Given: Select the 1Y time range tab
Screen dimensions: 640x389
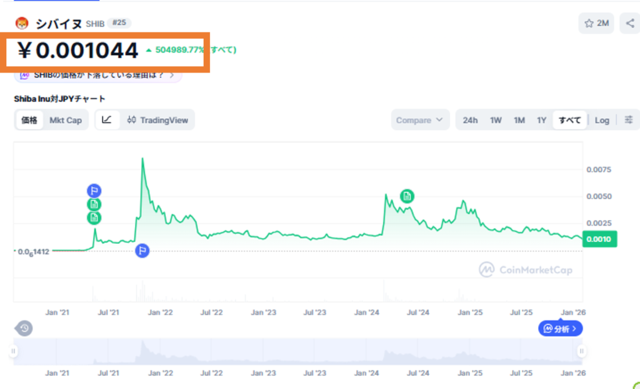Looking at the screenshot, I should click(541, 120).
